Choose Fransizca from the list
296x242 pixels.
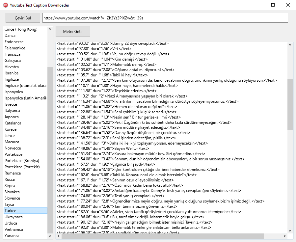point(25,54)
